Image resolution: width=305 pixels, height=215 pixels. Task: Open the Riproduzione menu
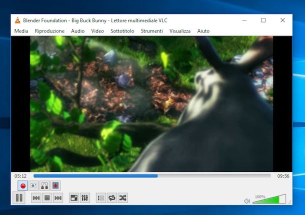49,31
